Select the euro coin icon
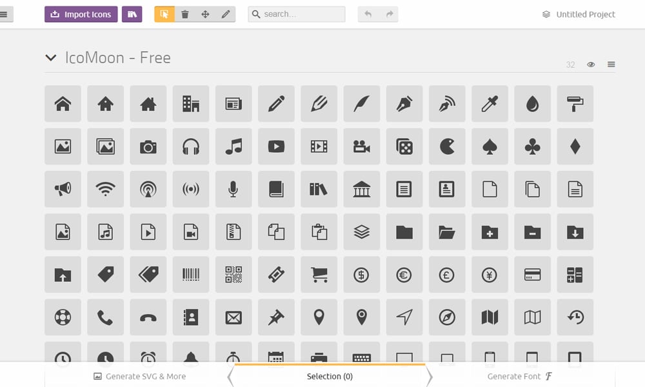The image size is (645, 387). (x=404, y=275)
